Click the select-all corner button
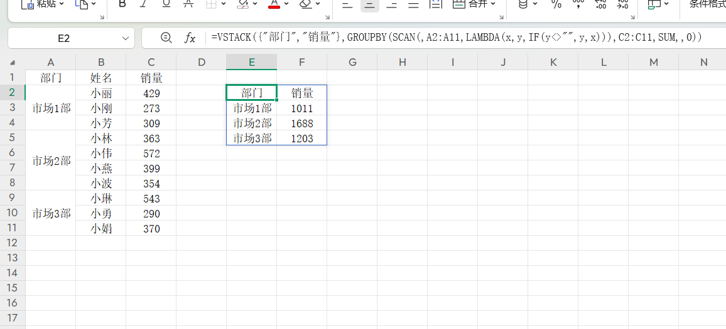The width and height of the screenshot is (726, 329). pyautogui.click(x=13, y=63)
